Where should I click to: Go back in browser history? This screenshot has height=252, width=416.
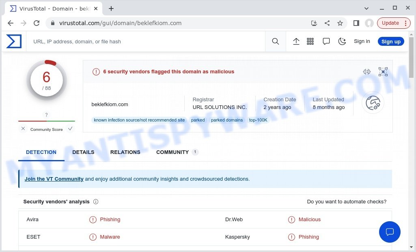pyautogui.click(x=11, y=23)
